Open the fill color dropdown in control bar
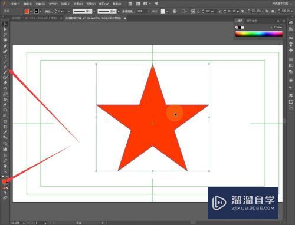 click(x=31, y=11)
